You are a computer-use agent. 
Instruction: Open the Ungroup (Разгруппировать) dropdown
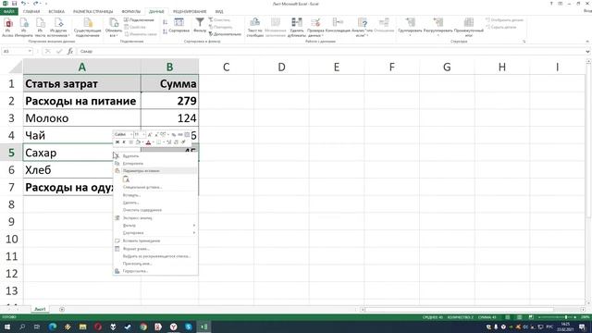[x=438, y=27]
